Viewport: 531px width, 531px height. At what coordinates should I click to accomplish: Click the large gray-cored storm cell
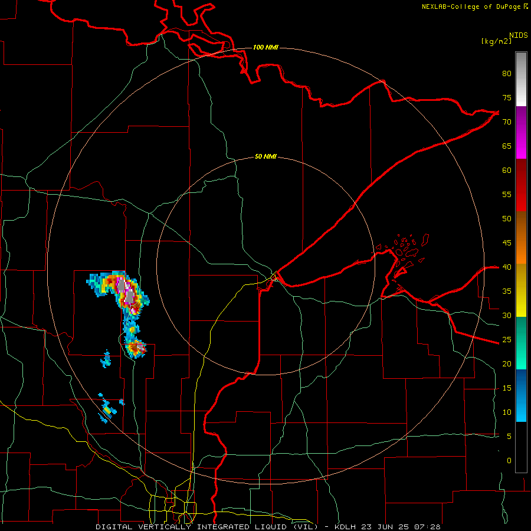pyautogui.click(x=125, y=292)
